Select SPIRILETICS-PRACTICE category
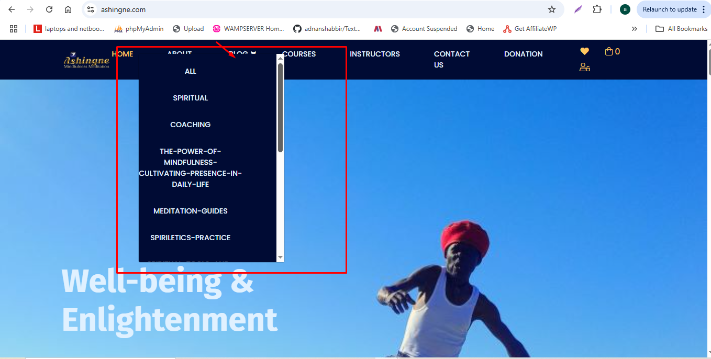The height and width of the screenshot is (359, 711). pyautogui.click(x=191, y=238)
